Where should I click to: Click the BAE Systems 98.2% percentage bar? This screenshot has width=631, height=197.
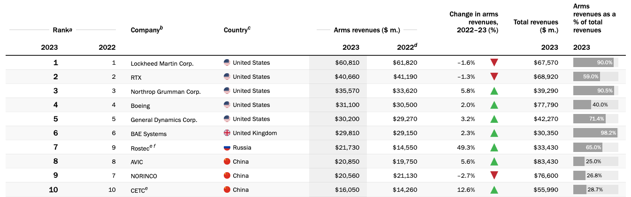pyautogui.click(x=596, y=133)
